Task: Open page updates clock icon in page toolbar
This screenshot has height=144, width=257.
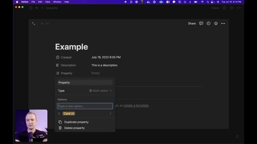Action: 208,23
